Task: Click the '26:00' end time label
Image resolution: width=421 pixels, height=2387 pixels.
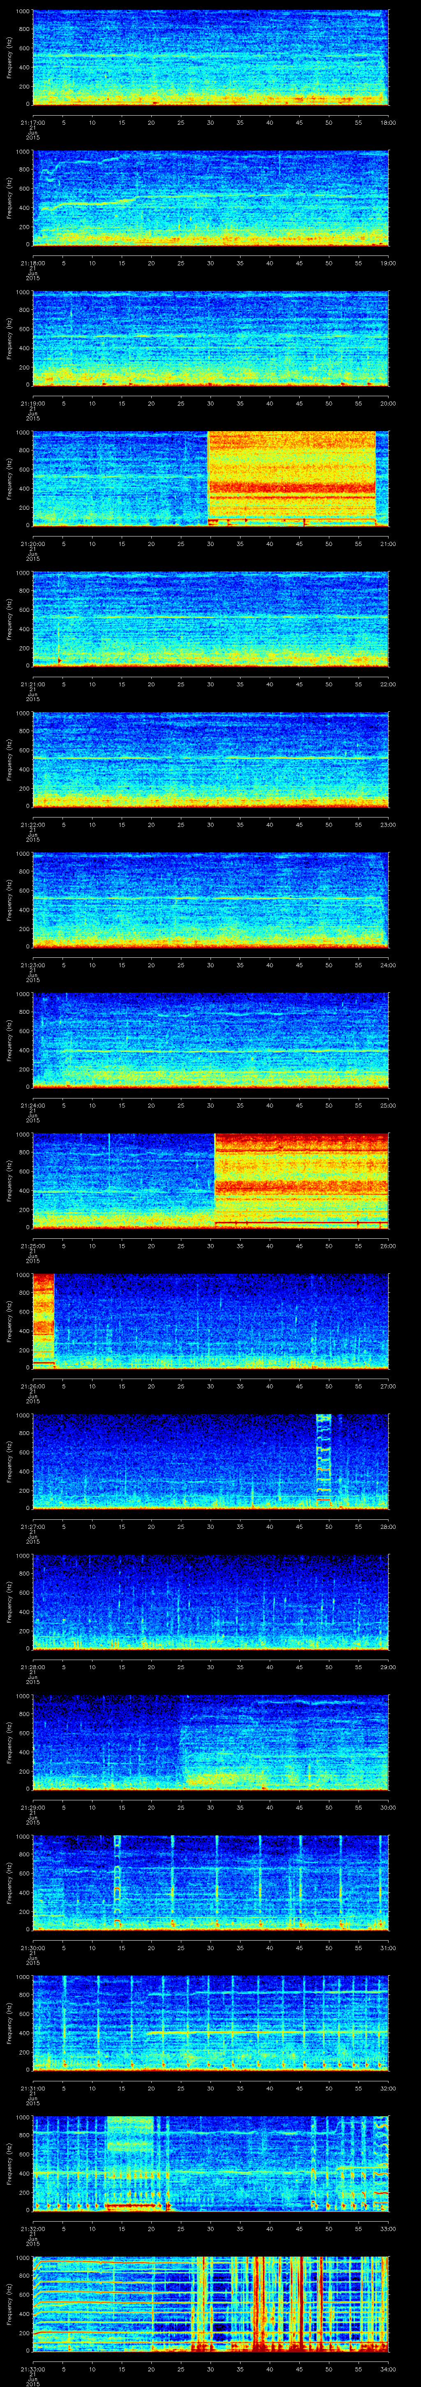Action: coord(388,1245)
